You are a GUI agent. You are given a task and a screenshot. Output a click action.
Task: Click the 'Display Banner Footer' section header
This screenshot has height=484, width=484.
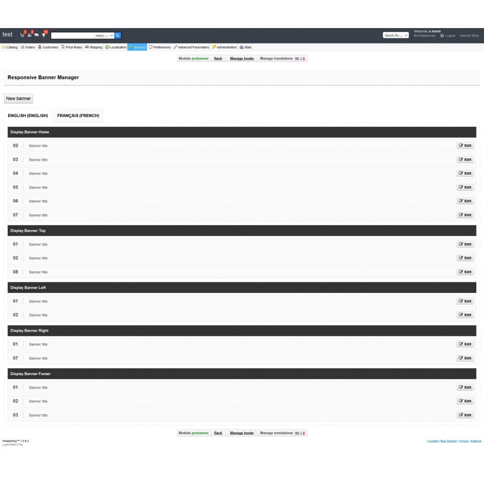point(242,374)
